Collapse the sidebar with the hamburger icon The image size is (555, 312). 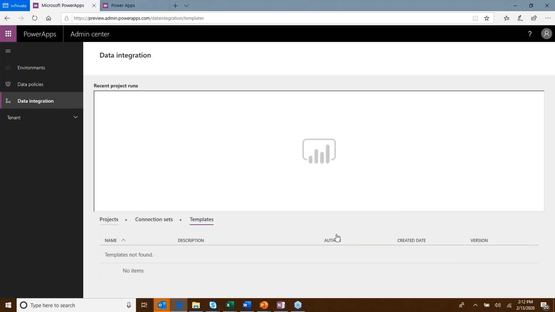click(8, 51)
